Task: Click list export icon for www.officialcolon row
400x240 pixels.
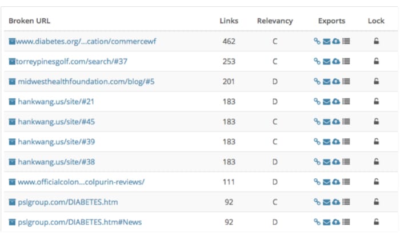Action: [346, 182]
